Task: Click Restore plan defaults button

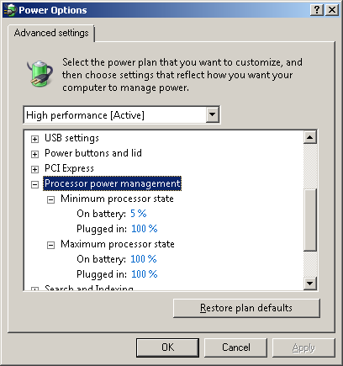Action: (x=246, y=308)
